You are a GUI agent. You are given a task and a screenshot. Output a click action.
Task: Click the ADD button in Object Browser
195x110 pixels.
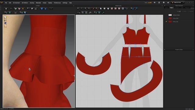[179, 12]
